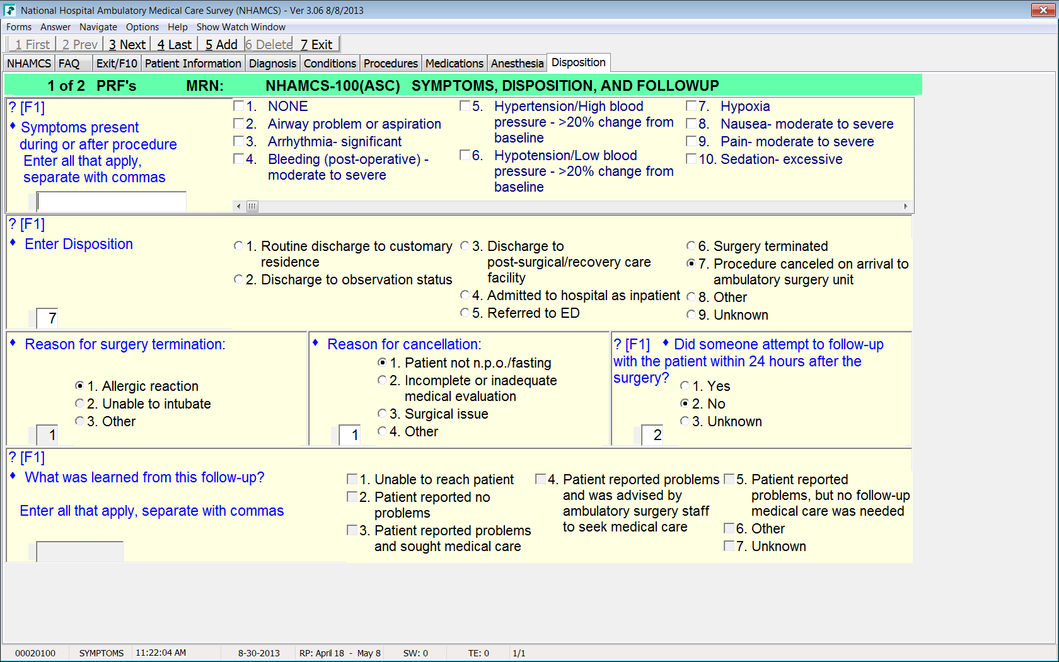Open the Navigate menu

(x=98, y=27)
